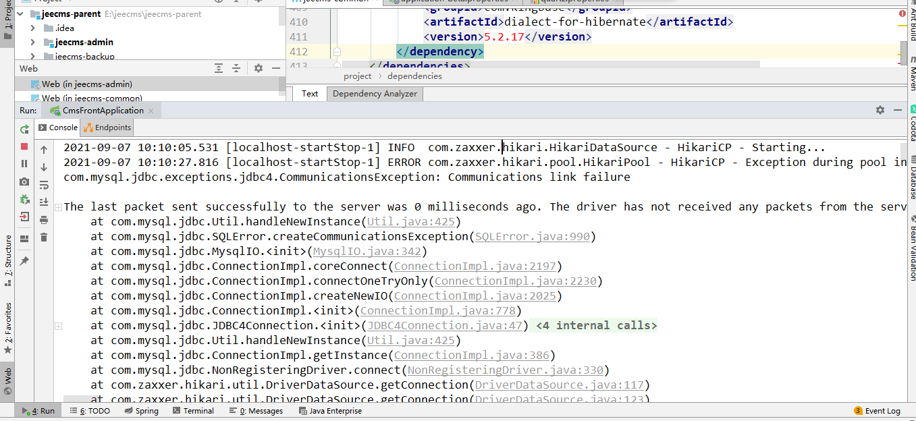Expand the .idea folder node

(x=33, y=28)
